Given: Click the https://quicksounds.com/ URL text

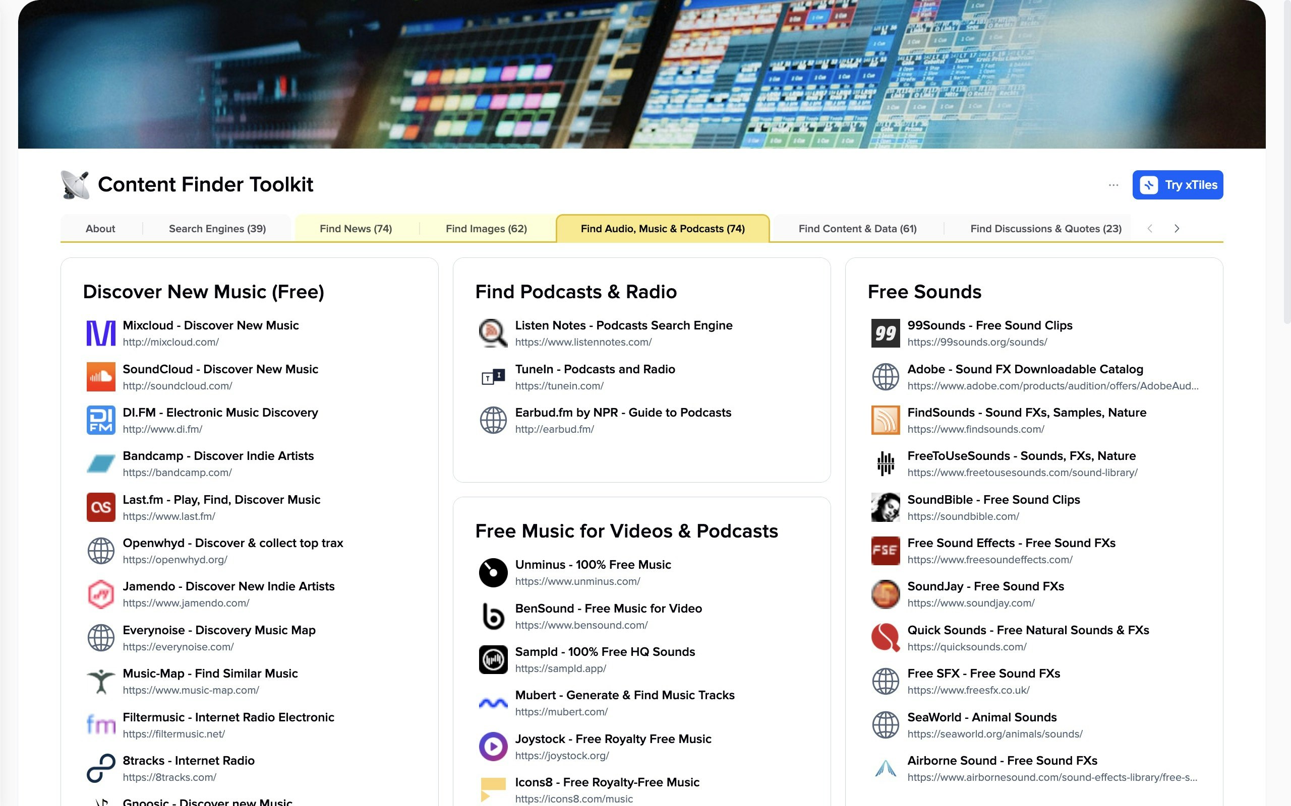Looking at the screenshot, I should [967, 647].
